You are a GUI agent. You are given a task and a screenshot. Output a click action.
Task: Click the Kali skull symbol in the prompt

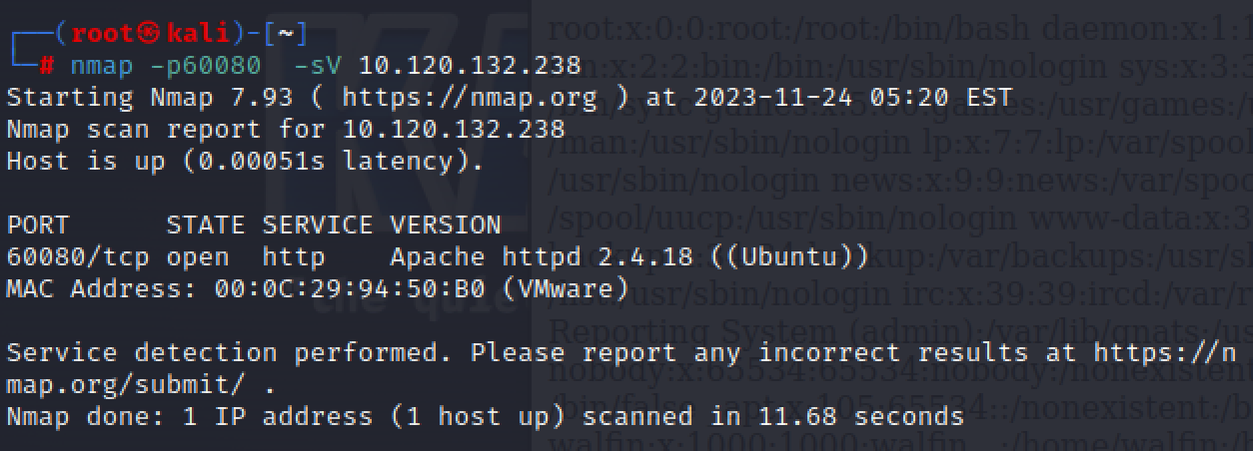point(147,34)
